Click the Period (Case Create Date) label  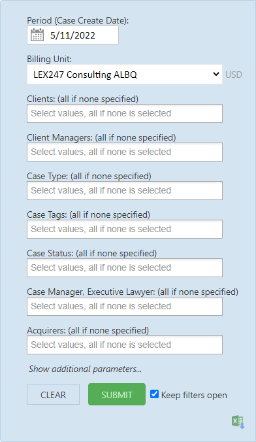coord(78,20)
